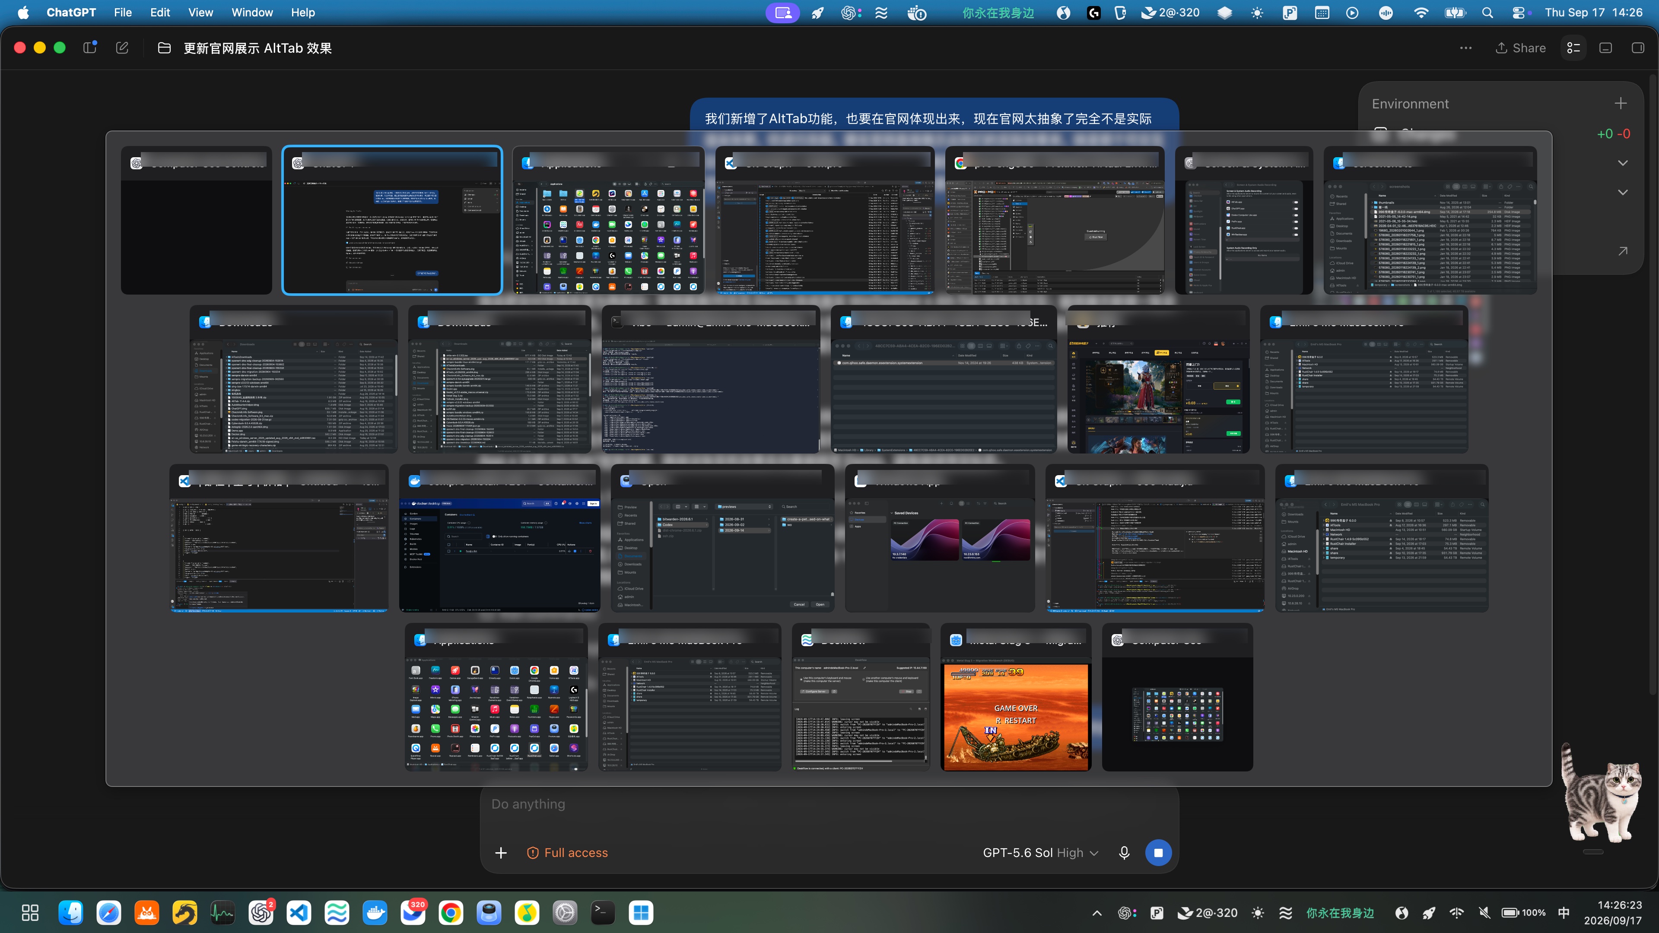Open the Edit menu
Viewport: 1659px width, 933px height.
(x=160, y=12)
